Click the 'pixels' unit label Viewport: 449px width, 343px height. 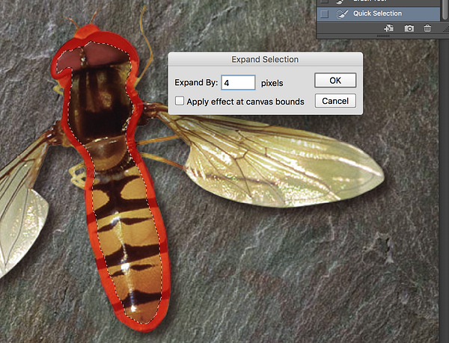click(272, 83)
